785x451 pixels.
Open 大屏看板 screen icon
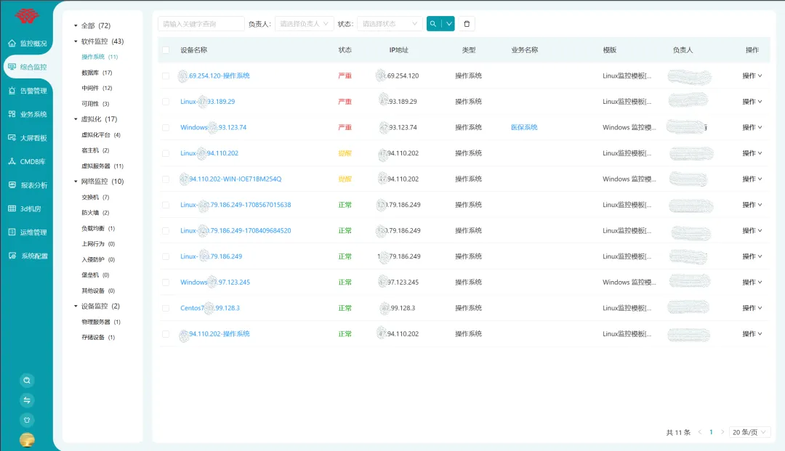(x=12, y=137)
